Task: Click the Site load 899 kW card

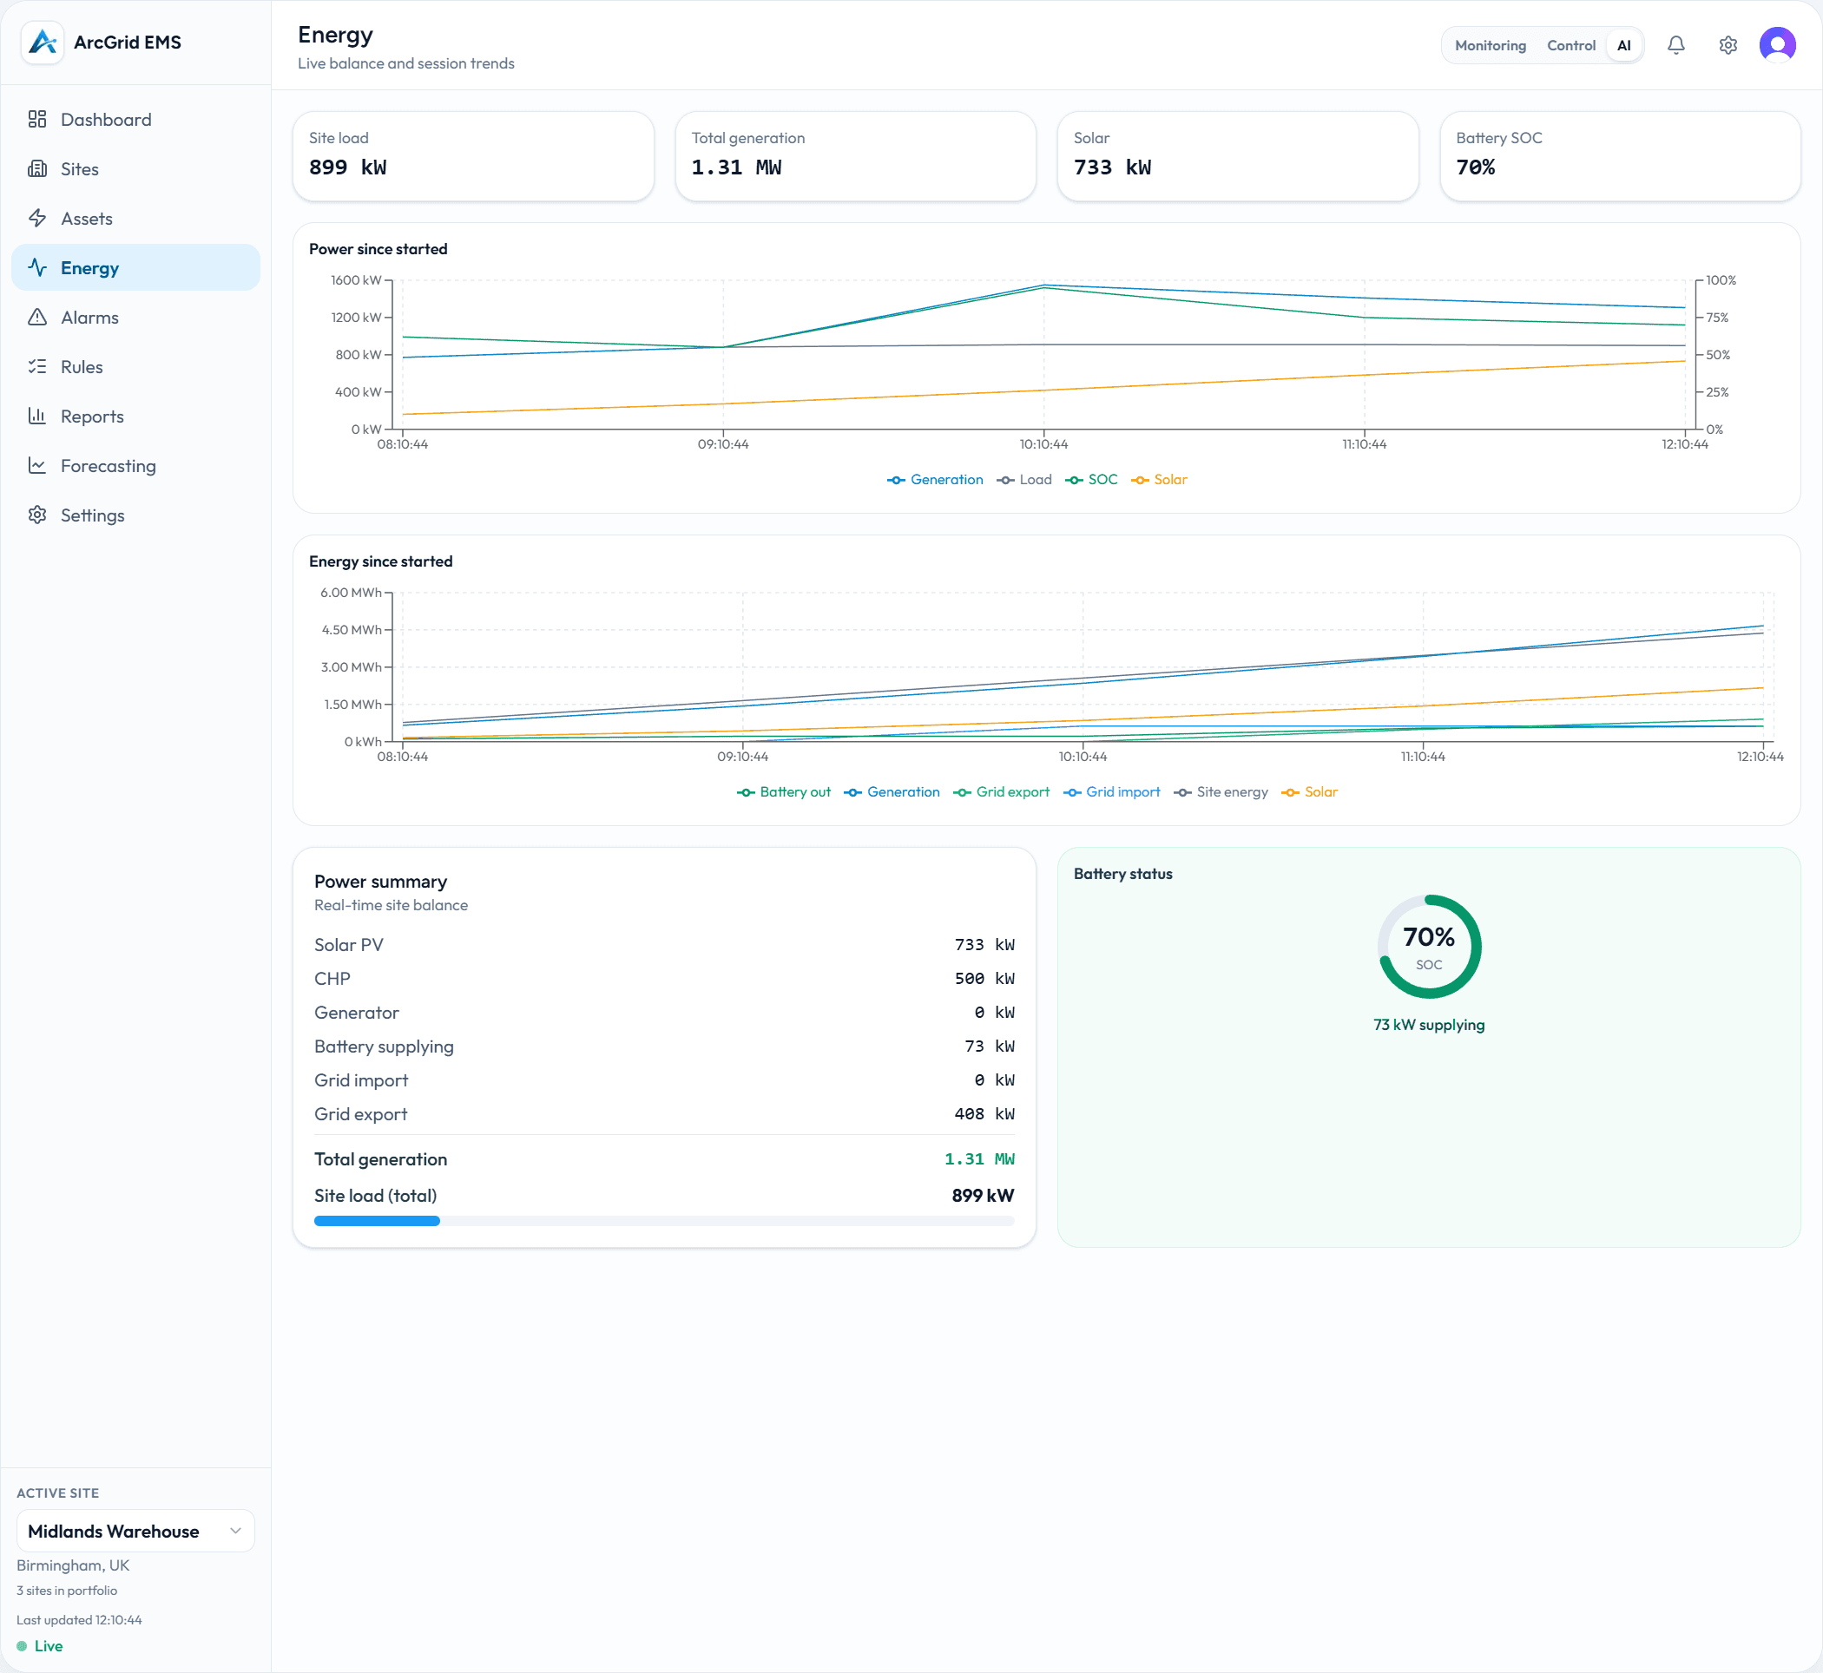Action: coord(473,155)
